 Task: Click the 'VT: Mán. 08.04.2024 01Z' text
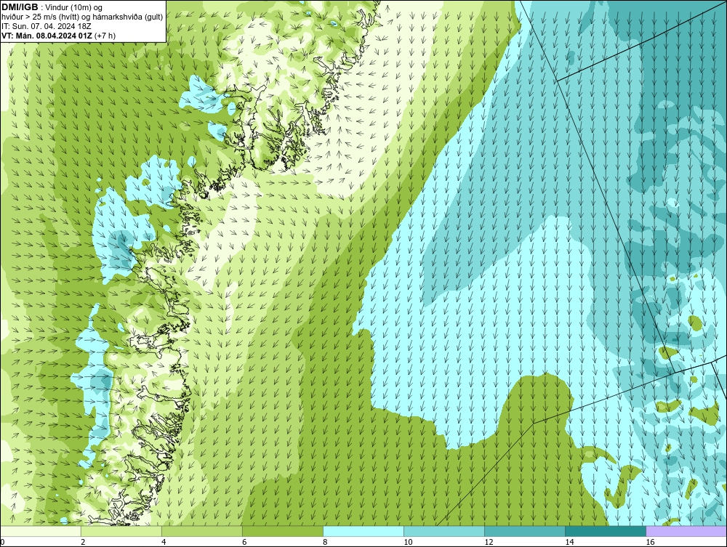47,35
